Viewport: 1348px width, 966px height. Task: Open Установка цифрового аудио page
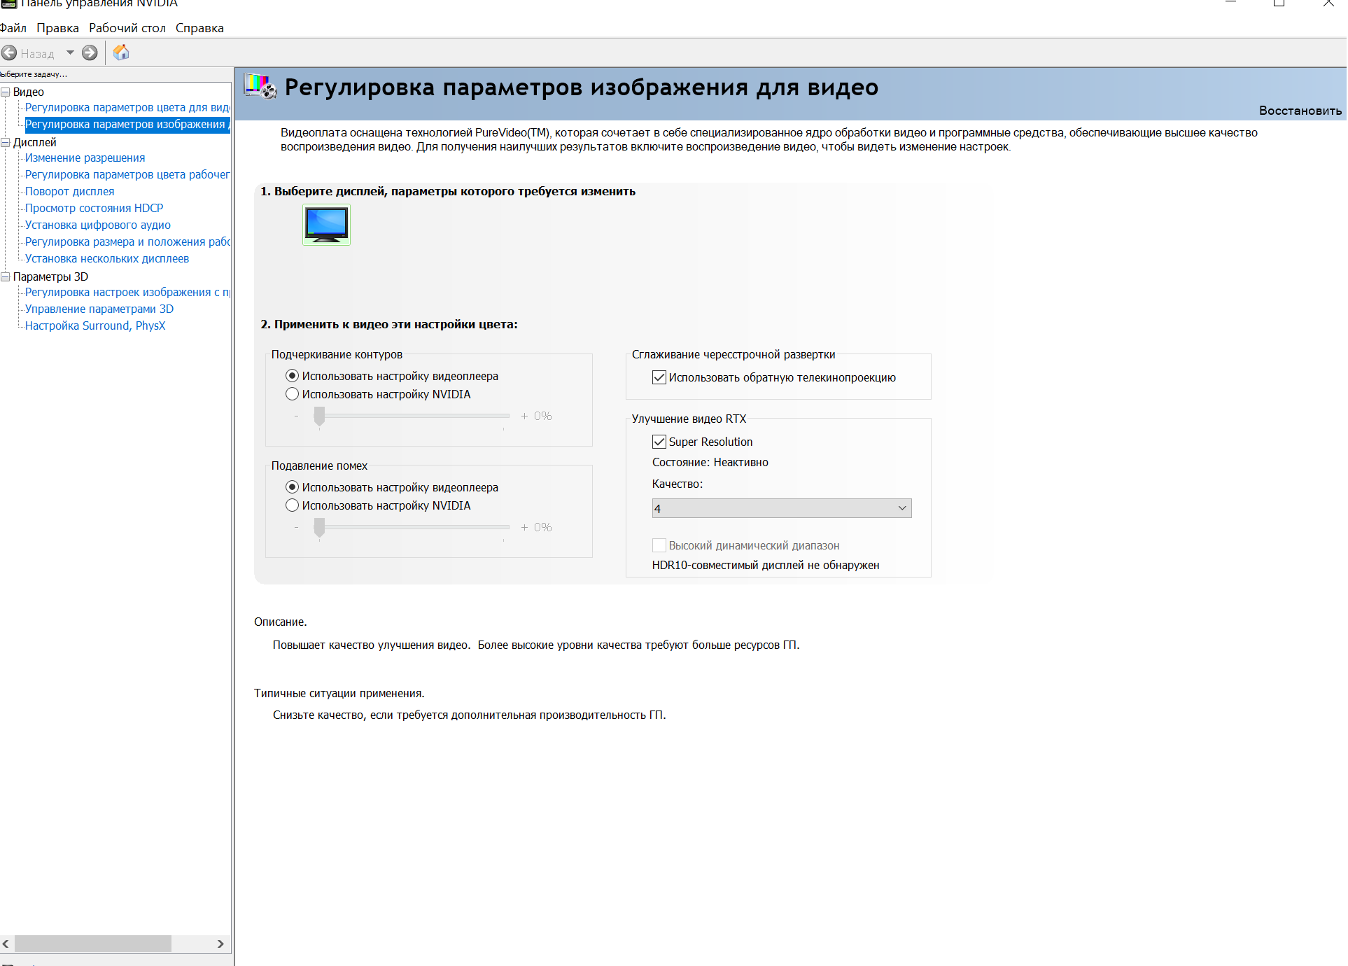pyautogui.click(x=98, y=225)
